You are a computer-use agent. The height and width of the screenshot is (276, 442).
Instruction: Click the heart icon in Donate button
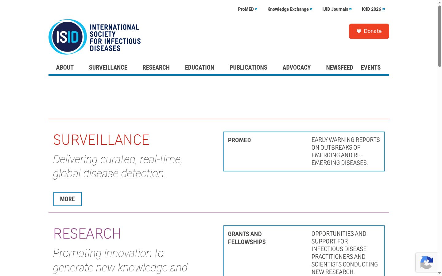point(359,31)
